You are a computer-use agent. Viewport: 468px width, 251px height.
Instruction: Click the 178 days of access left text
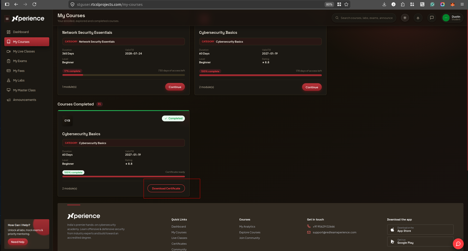(309, 71)
